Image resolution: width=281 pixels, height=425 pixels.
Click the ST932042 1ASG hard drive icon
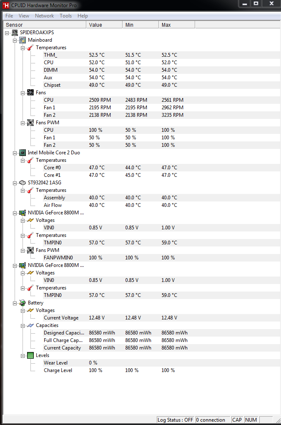(23, 183)
